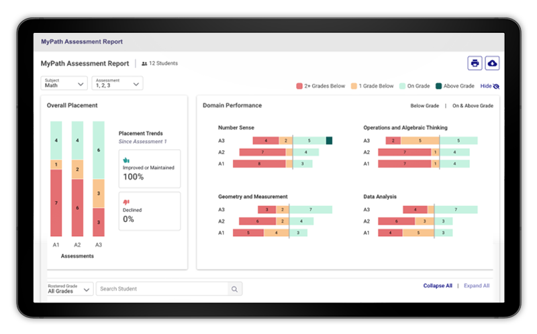Select the On & Above Grade option

click(473, 106)
